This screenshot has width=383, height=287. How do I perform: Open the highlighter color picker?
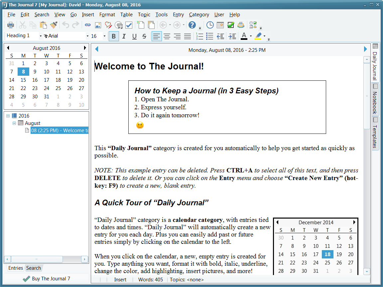[265, 37]
